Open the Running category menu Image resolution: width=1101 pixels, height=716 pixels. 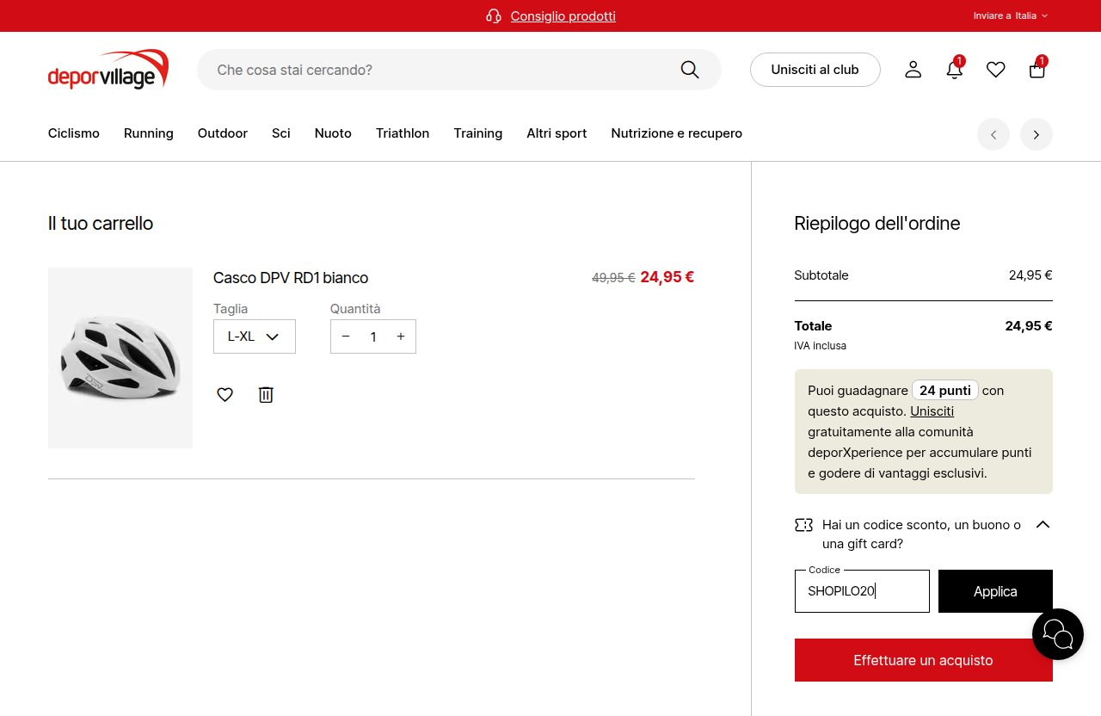click(149, 133)
